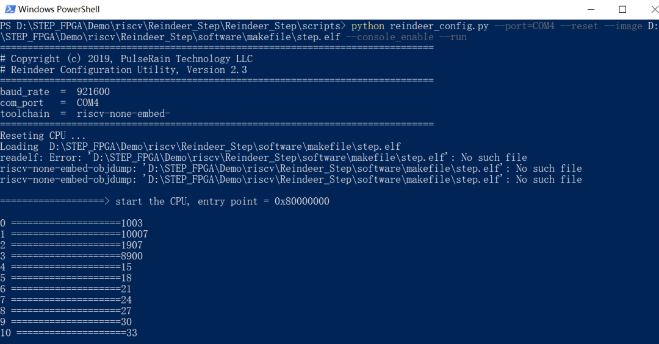This screenshot has height=344, width=659.
Task: Click the python reindeer_config.py command text
Action: (x=420, y=26)
